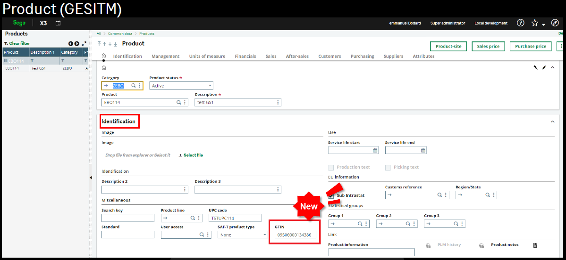Click into the GTIN field
This screenshot has height=260, width=566.
(295, 235)
